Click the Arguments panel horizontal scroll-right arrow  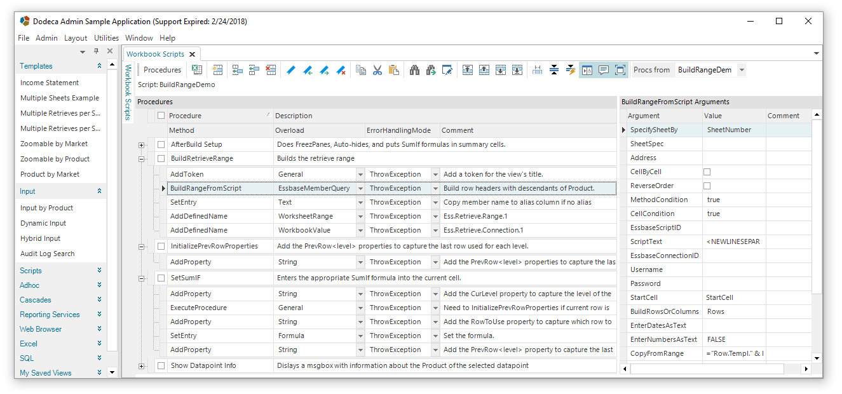806,369
